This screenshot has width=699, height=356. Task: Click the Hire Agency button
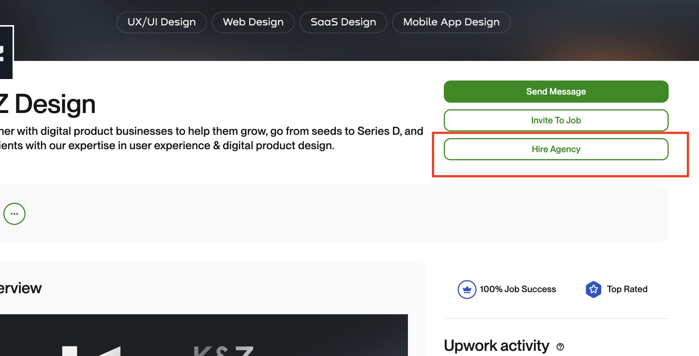[x=556, y=149]
